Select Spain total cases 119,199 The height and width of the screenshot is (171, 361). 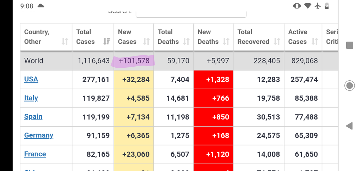click(x=96, y=117)
